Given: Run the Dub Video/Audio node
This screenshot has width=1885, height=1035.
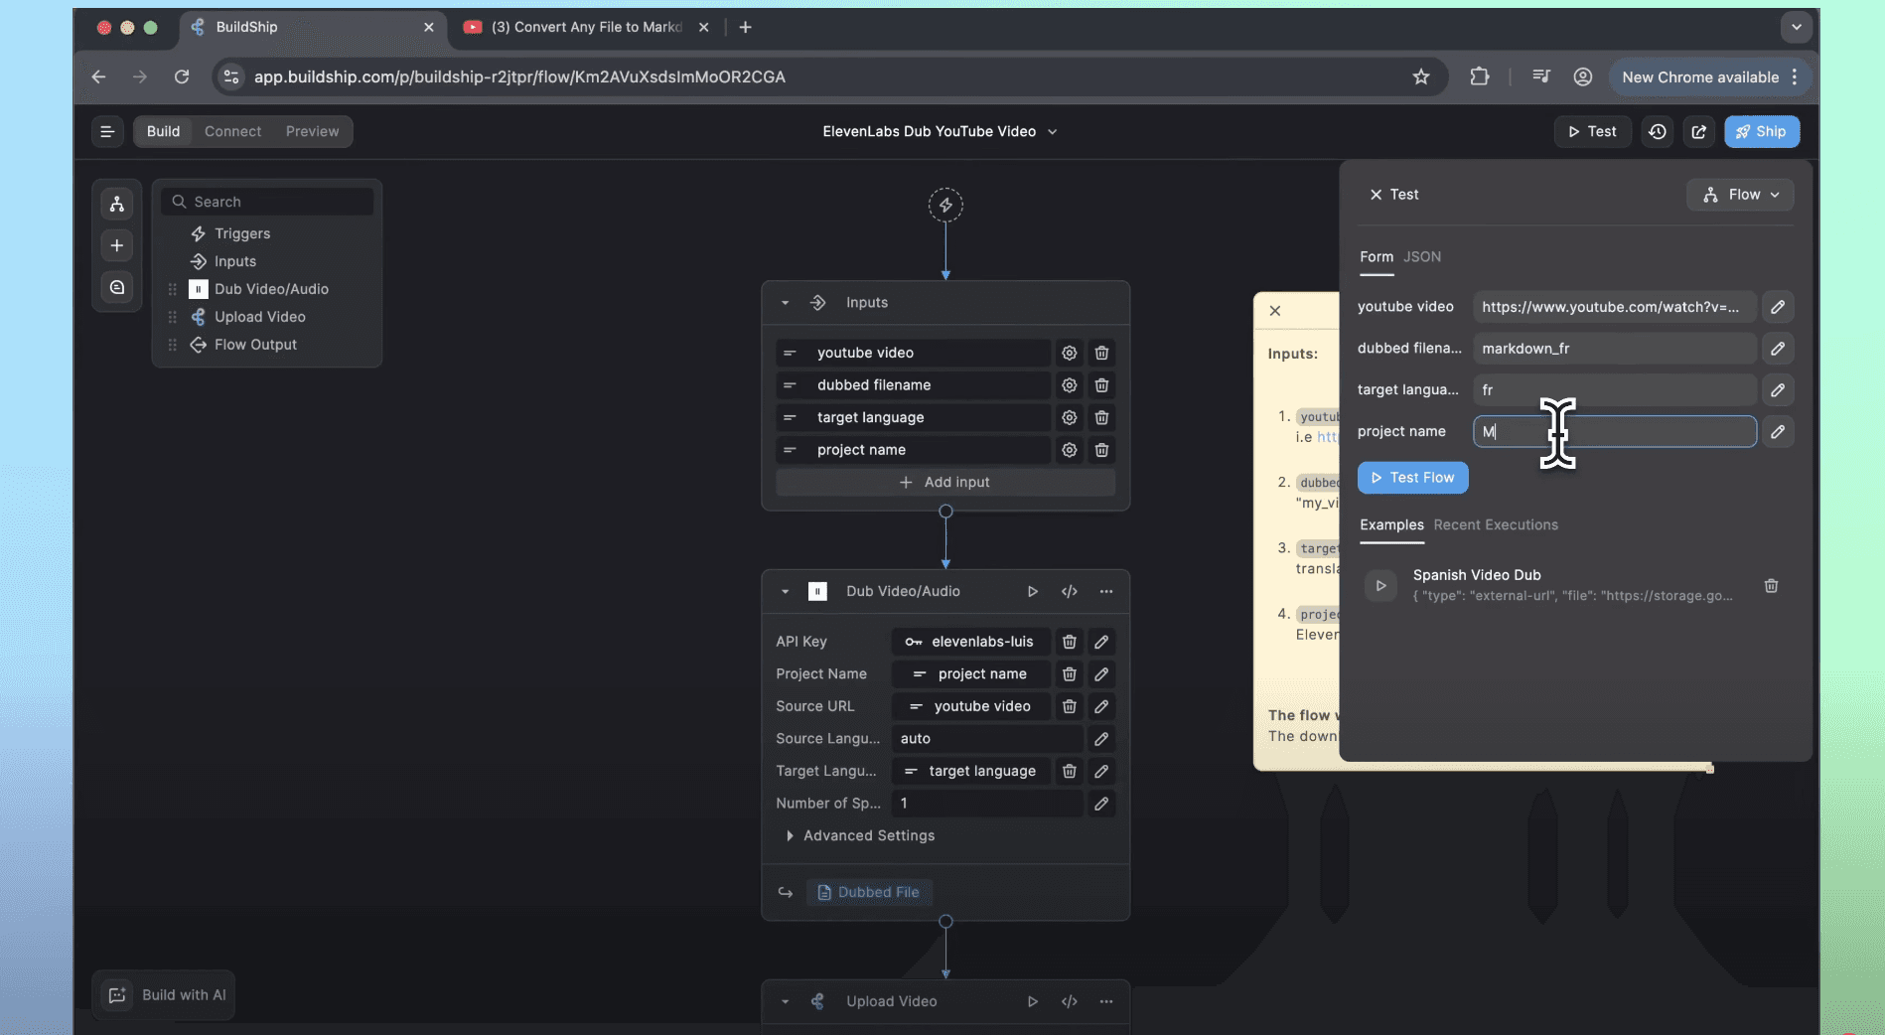Looking at the screenshot, I should 1033,591.
